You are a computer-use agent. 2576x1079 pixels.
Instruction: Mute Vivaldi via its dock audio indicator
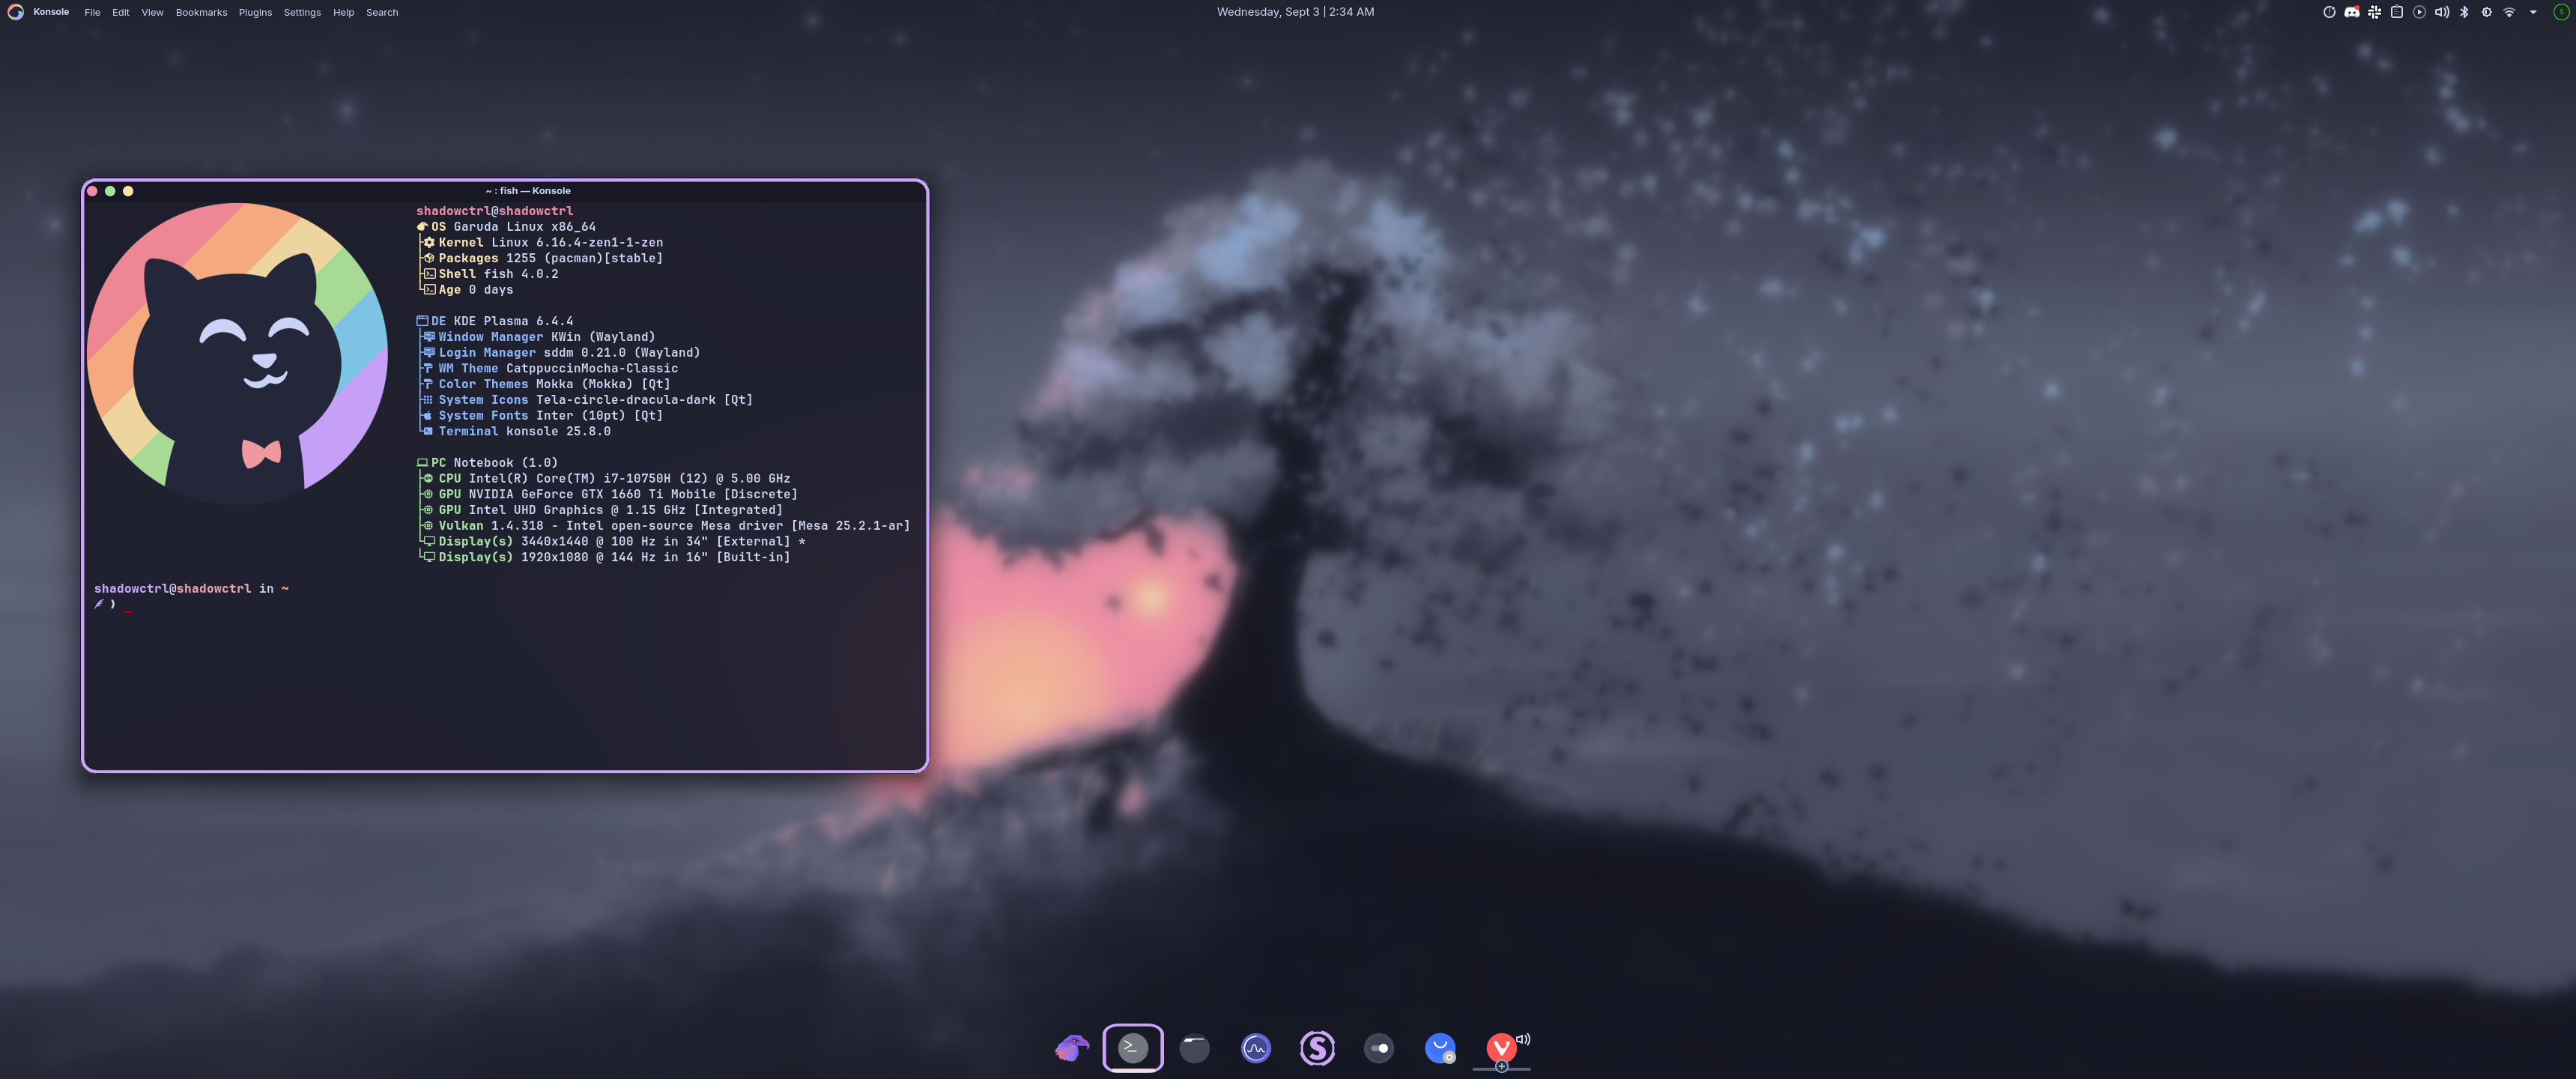pyautogui.click(x=1523, y=1039)
